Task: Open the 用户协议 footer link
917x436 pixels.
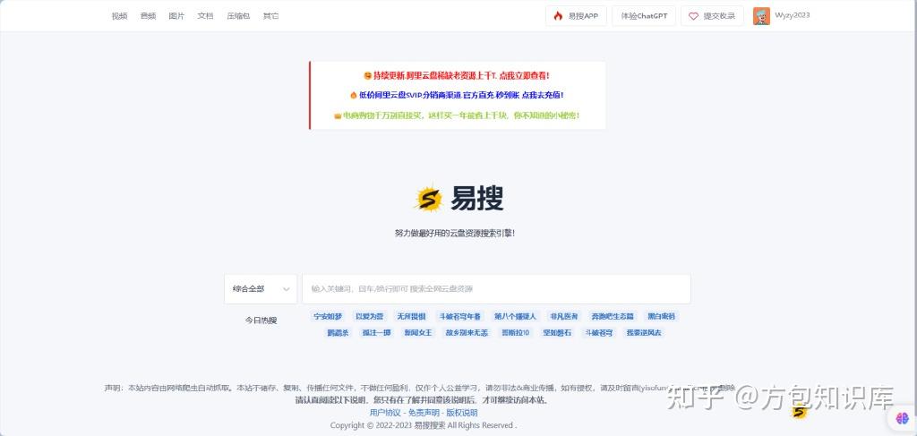Action: point(385,413)
